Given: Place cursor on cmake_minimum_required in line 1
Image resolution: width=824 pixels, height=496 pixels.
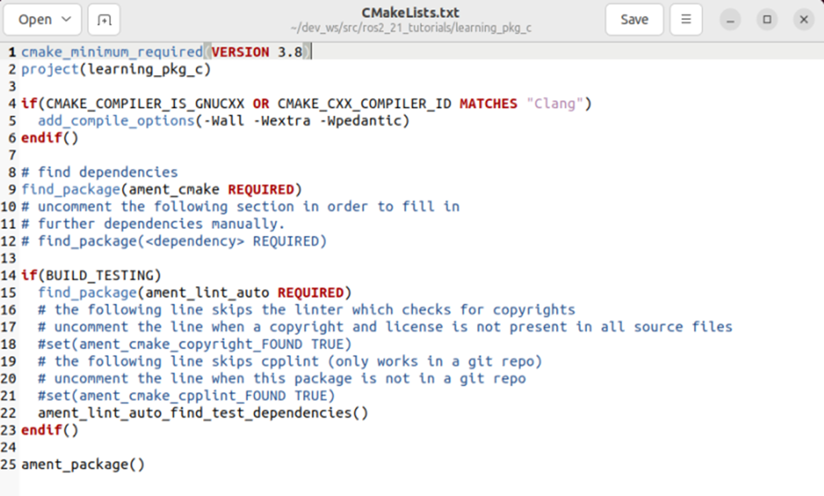Looking at the screenshot, I should (x=111, y=52).
